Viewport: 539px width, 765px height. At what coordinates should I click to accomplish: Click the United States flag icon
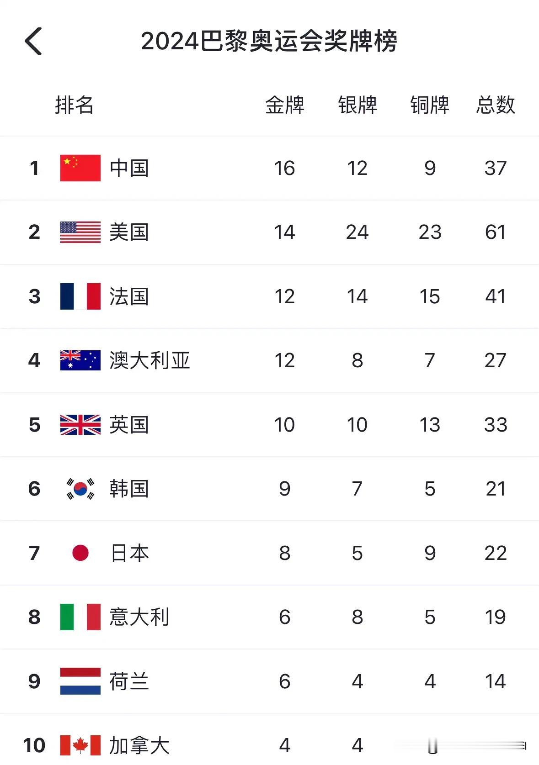[x=80, y=232]
